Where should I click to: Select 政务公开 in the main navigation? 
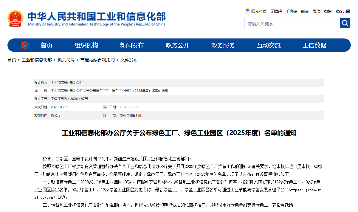pyautogui.click(x=177, y=45)
